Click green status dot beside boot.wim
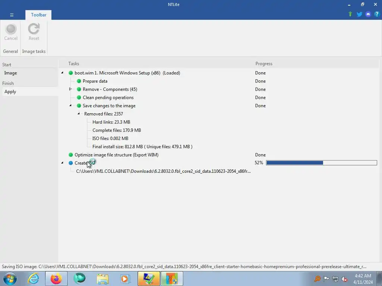Image resolution: width=382 pixels, height=286 pixels. [71, 73]
